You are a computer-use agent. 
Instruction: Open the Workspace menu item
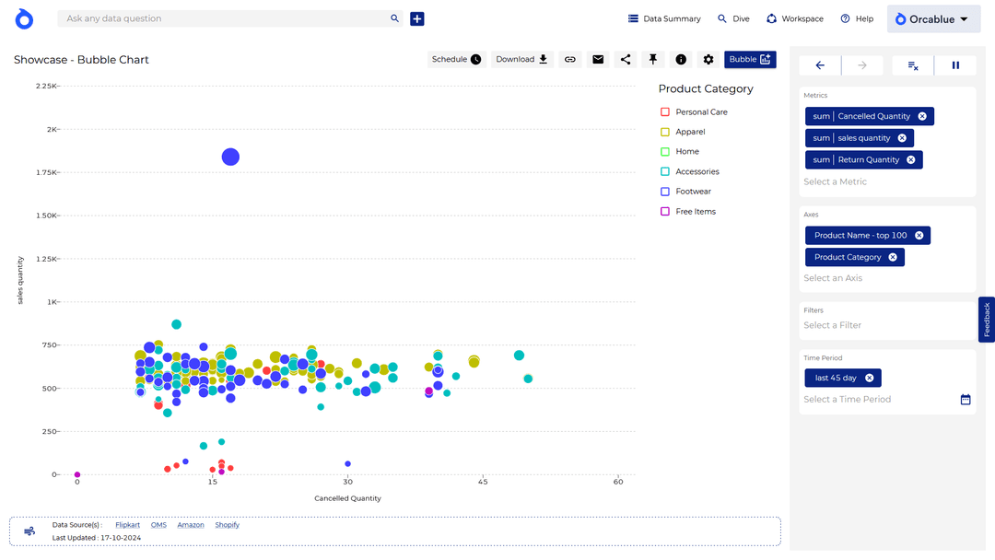794,18
